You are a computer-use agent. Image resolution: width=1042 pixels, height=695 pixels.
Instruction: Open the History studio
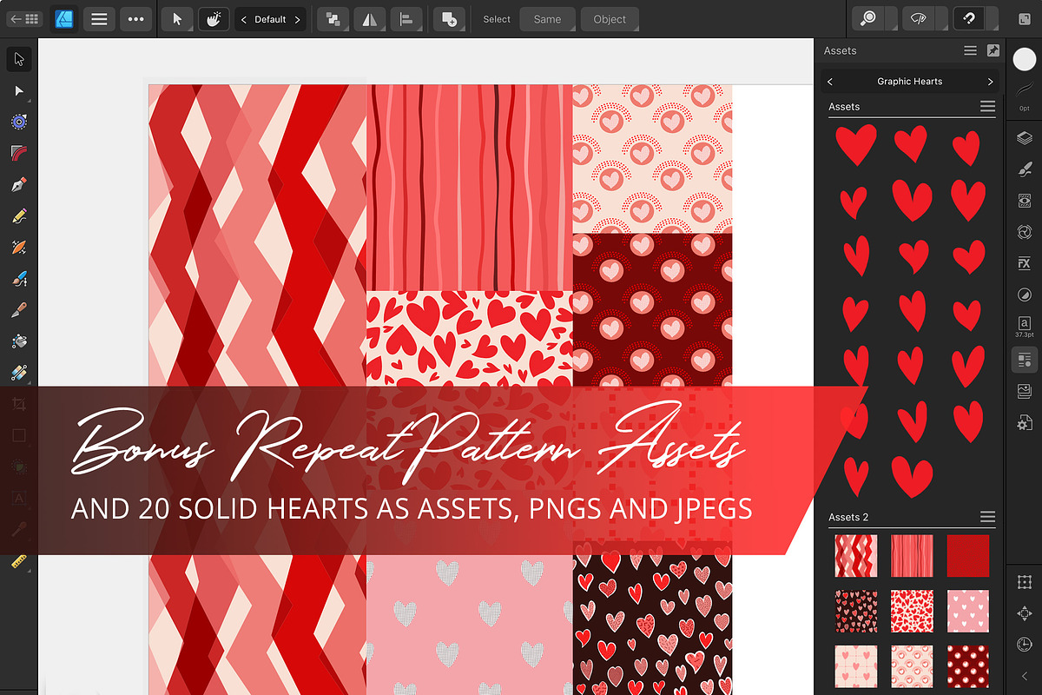[1025, 644]
